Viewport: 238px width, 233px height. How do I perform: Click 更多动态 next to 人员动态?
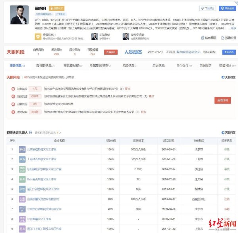[228, 52]
